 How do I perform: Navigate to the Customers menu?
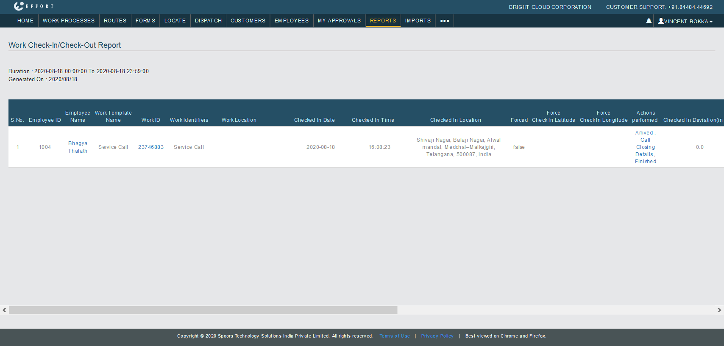[248, 21]
